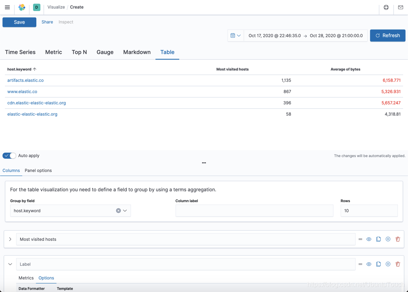Screen dimensions: 408x292
Task: Click the Refresh button
Action: click(388, 35)
